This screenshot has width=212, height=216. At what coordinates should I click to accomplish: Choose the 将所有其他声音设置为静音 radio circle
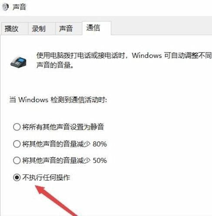[17, 127]
